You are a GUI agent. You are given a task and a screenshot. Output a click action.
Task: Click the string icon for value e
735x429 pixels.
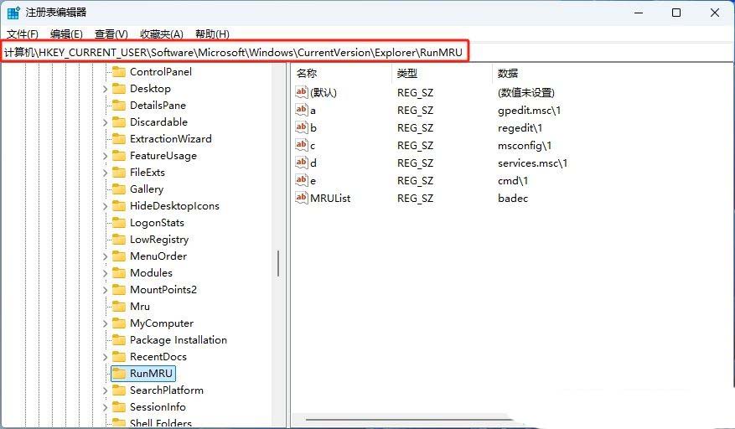pyautogui.click(x=303, y=180)
